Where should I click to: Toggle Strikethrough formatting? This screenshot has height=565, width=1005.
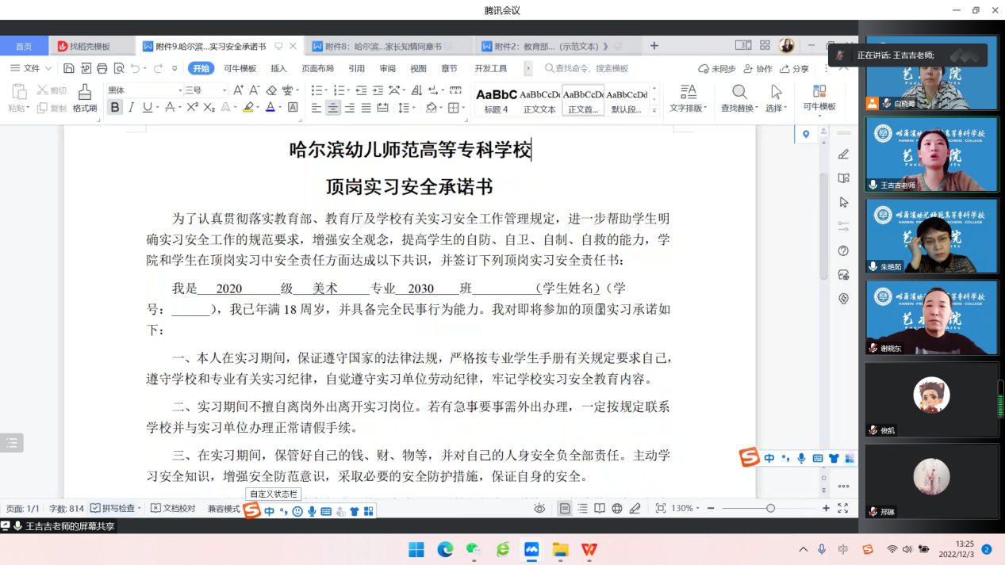click(169, 108)
